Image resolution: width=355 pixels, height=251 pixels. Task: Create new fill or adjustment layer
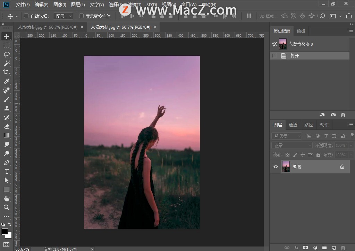pyautogui.click(x=315, y=248)
